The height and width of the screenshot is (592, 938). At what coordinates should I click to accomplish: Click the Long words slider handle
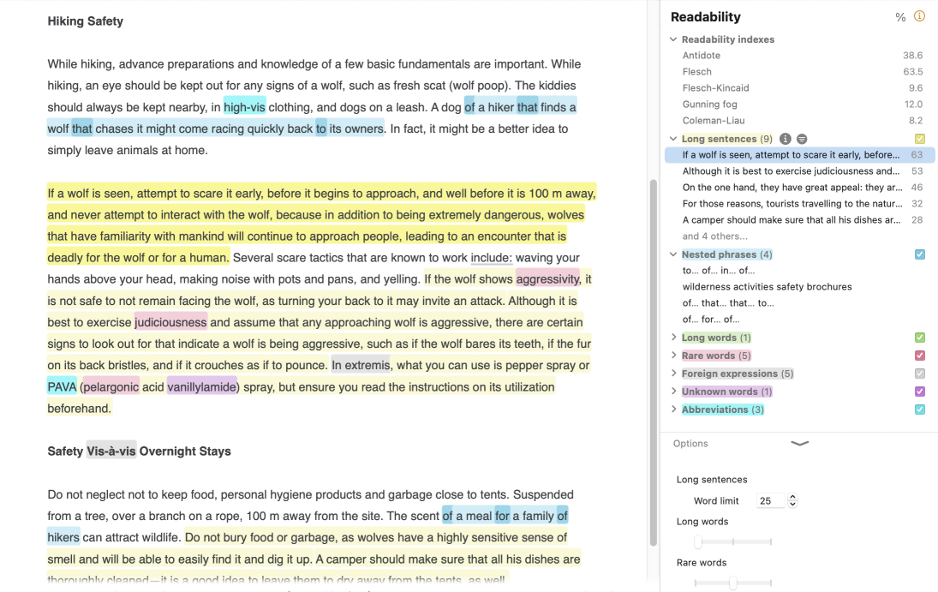[698, 541]
